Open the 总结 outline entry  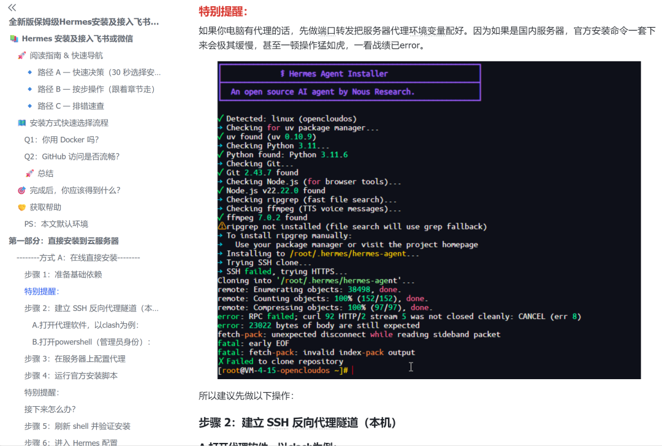click(45, 174)
